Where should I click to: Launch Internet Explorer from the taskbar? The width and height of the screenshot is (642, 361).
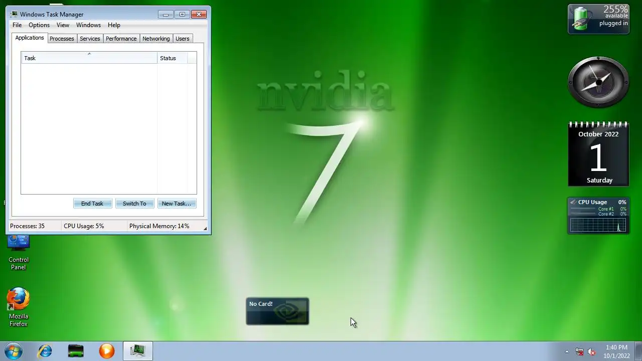[x=45, y=351]
